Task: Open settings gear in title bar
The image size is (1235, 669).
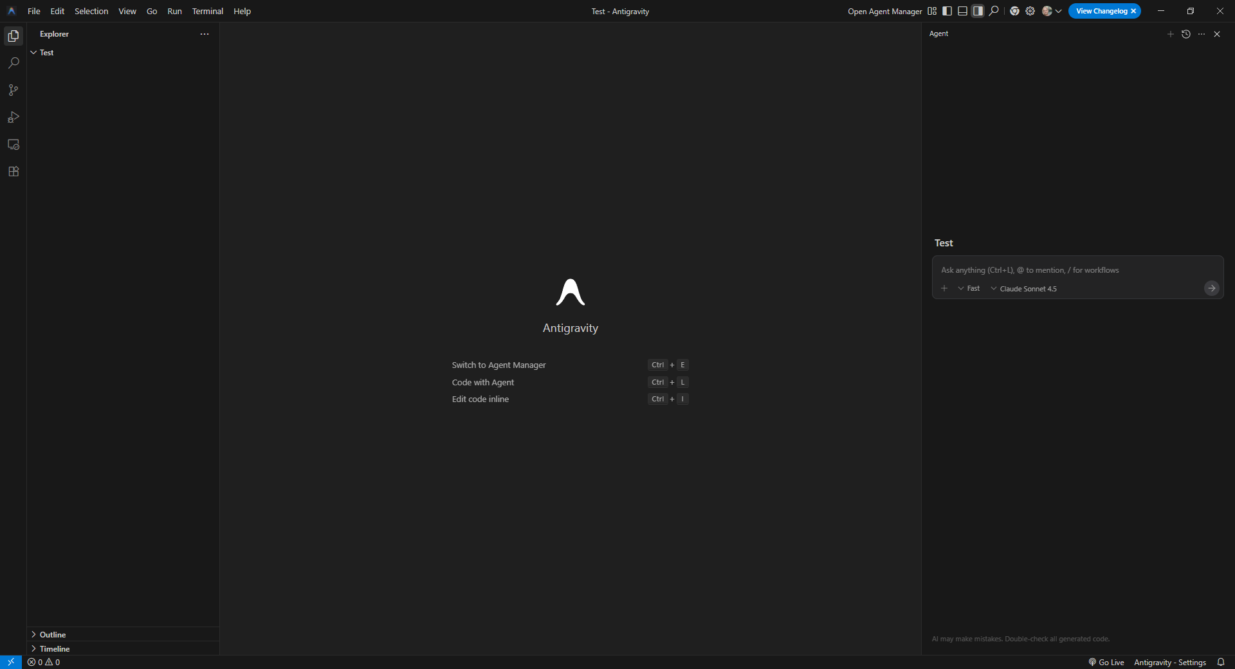Action: [x=1030, y=11]
